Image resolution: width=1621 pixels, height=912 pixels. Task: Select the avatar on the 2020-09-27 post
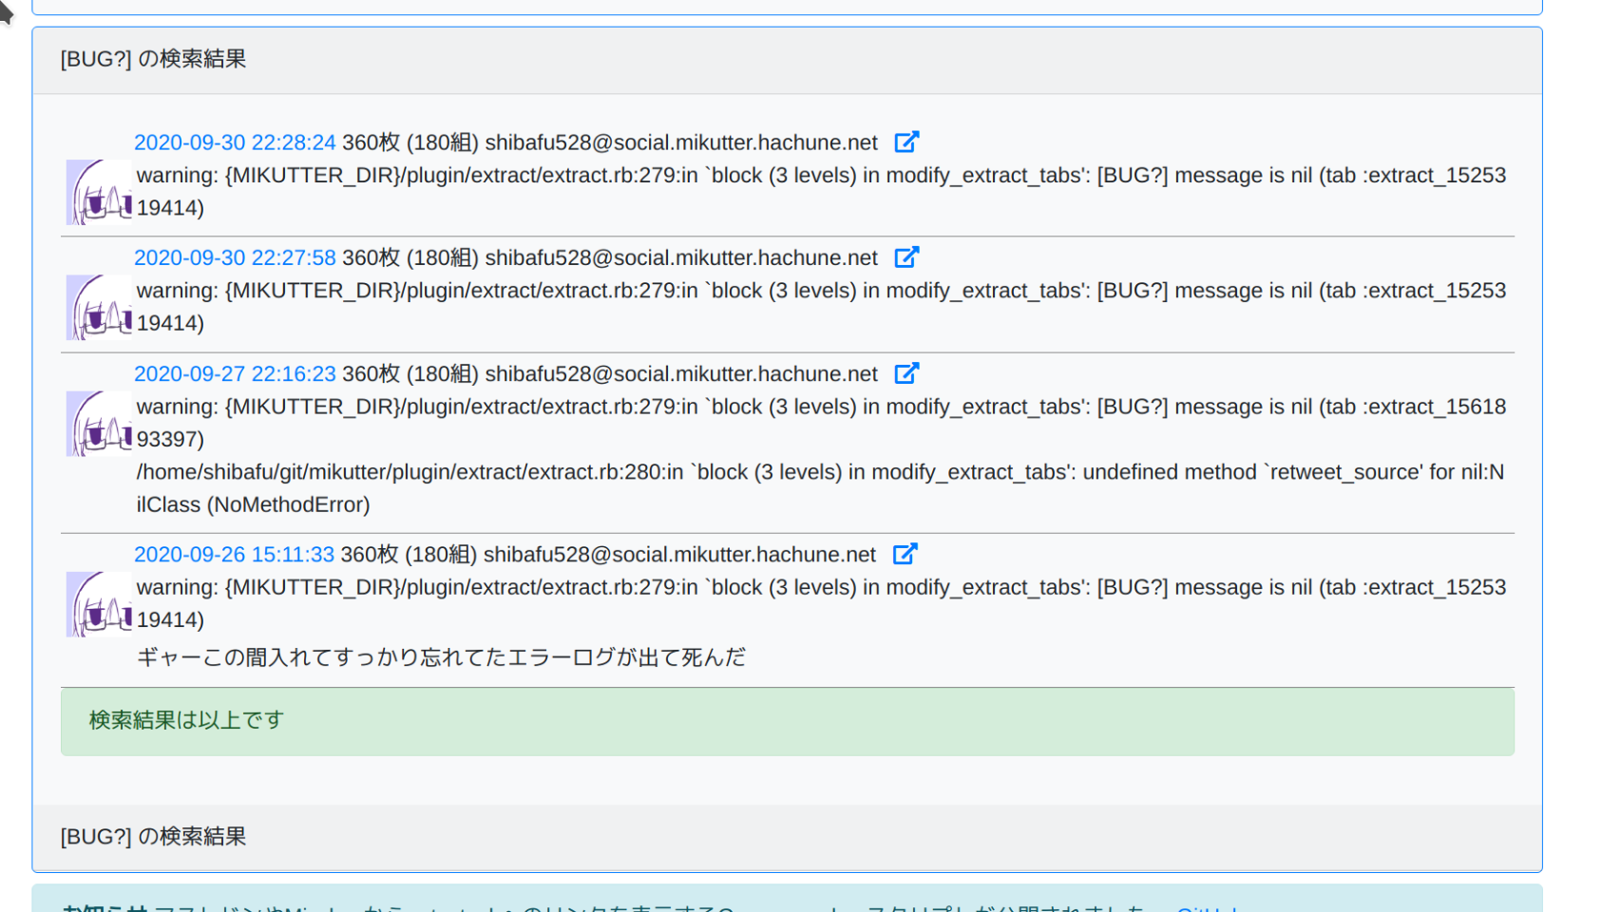click(x=99, y=424)
